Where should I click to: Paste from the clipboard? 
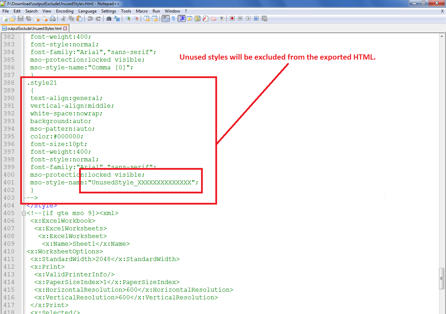[x=79, y=18]
